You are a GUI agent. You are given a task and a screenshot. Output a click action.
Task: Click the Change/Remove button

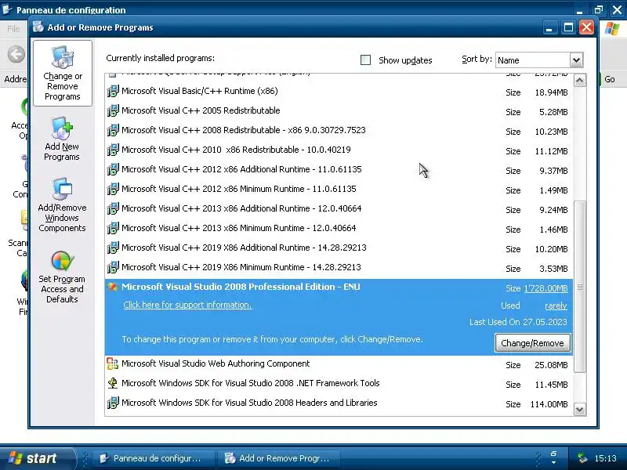(532, 343)
